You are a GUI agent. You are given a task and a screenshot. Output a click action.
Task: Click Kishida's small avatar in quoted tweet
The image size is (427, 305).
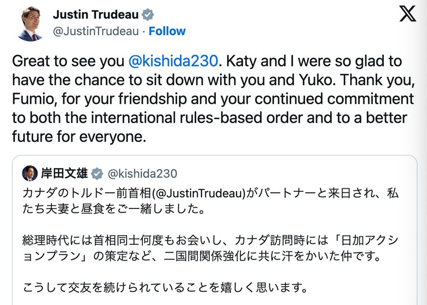click(x=30, y=174)
